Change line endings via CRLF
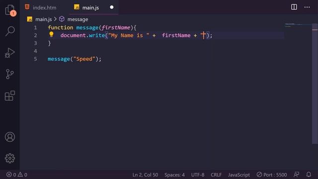This screenshot has height=179, width=318. click(216, 175)
